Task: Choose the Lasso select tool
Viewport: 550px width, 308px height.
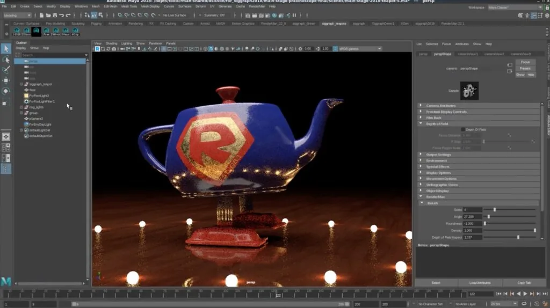Action: 6,60
